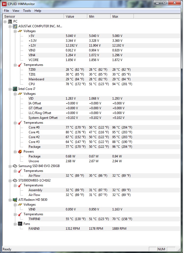This screenshot has height=253, width=189.
Task: Click the 1.283 V VID value
Action: click(x=71, y=99)
